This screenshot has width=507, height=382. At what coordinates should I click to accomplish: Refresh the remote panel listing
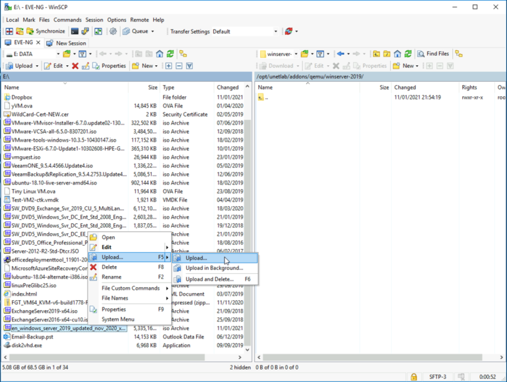(408, 54)
